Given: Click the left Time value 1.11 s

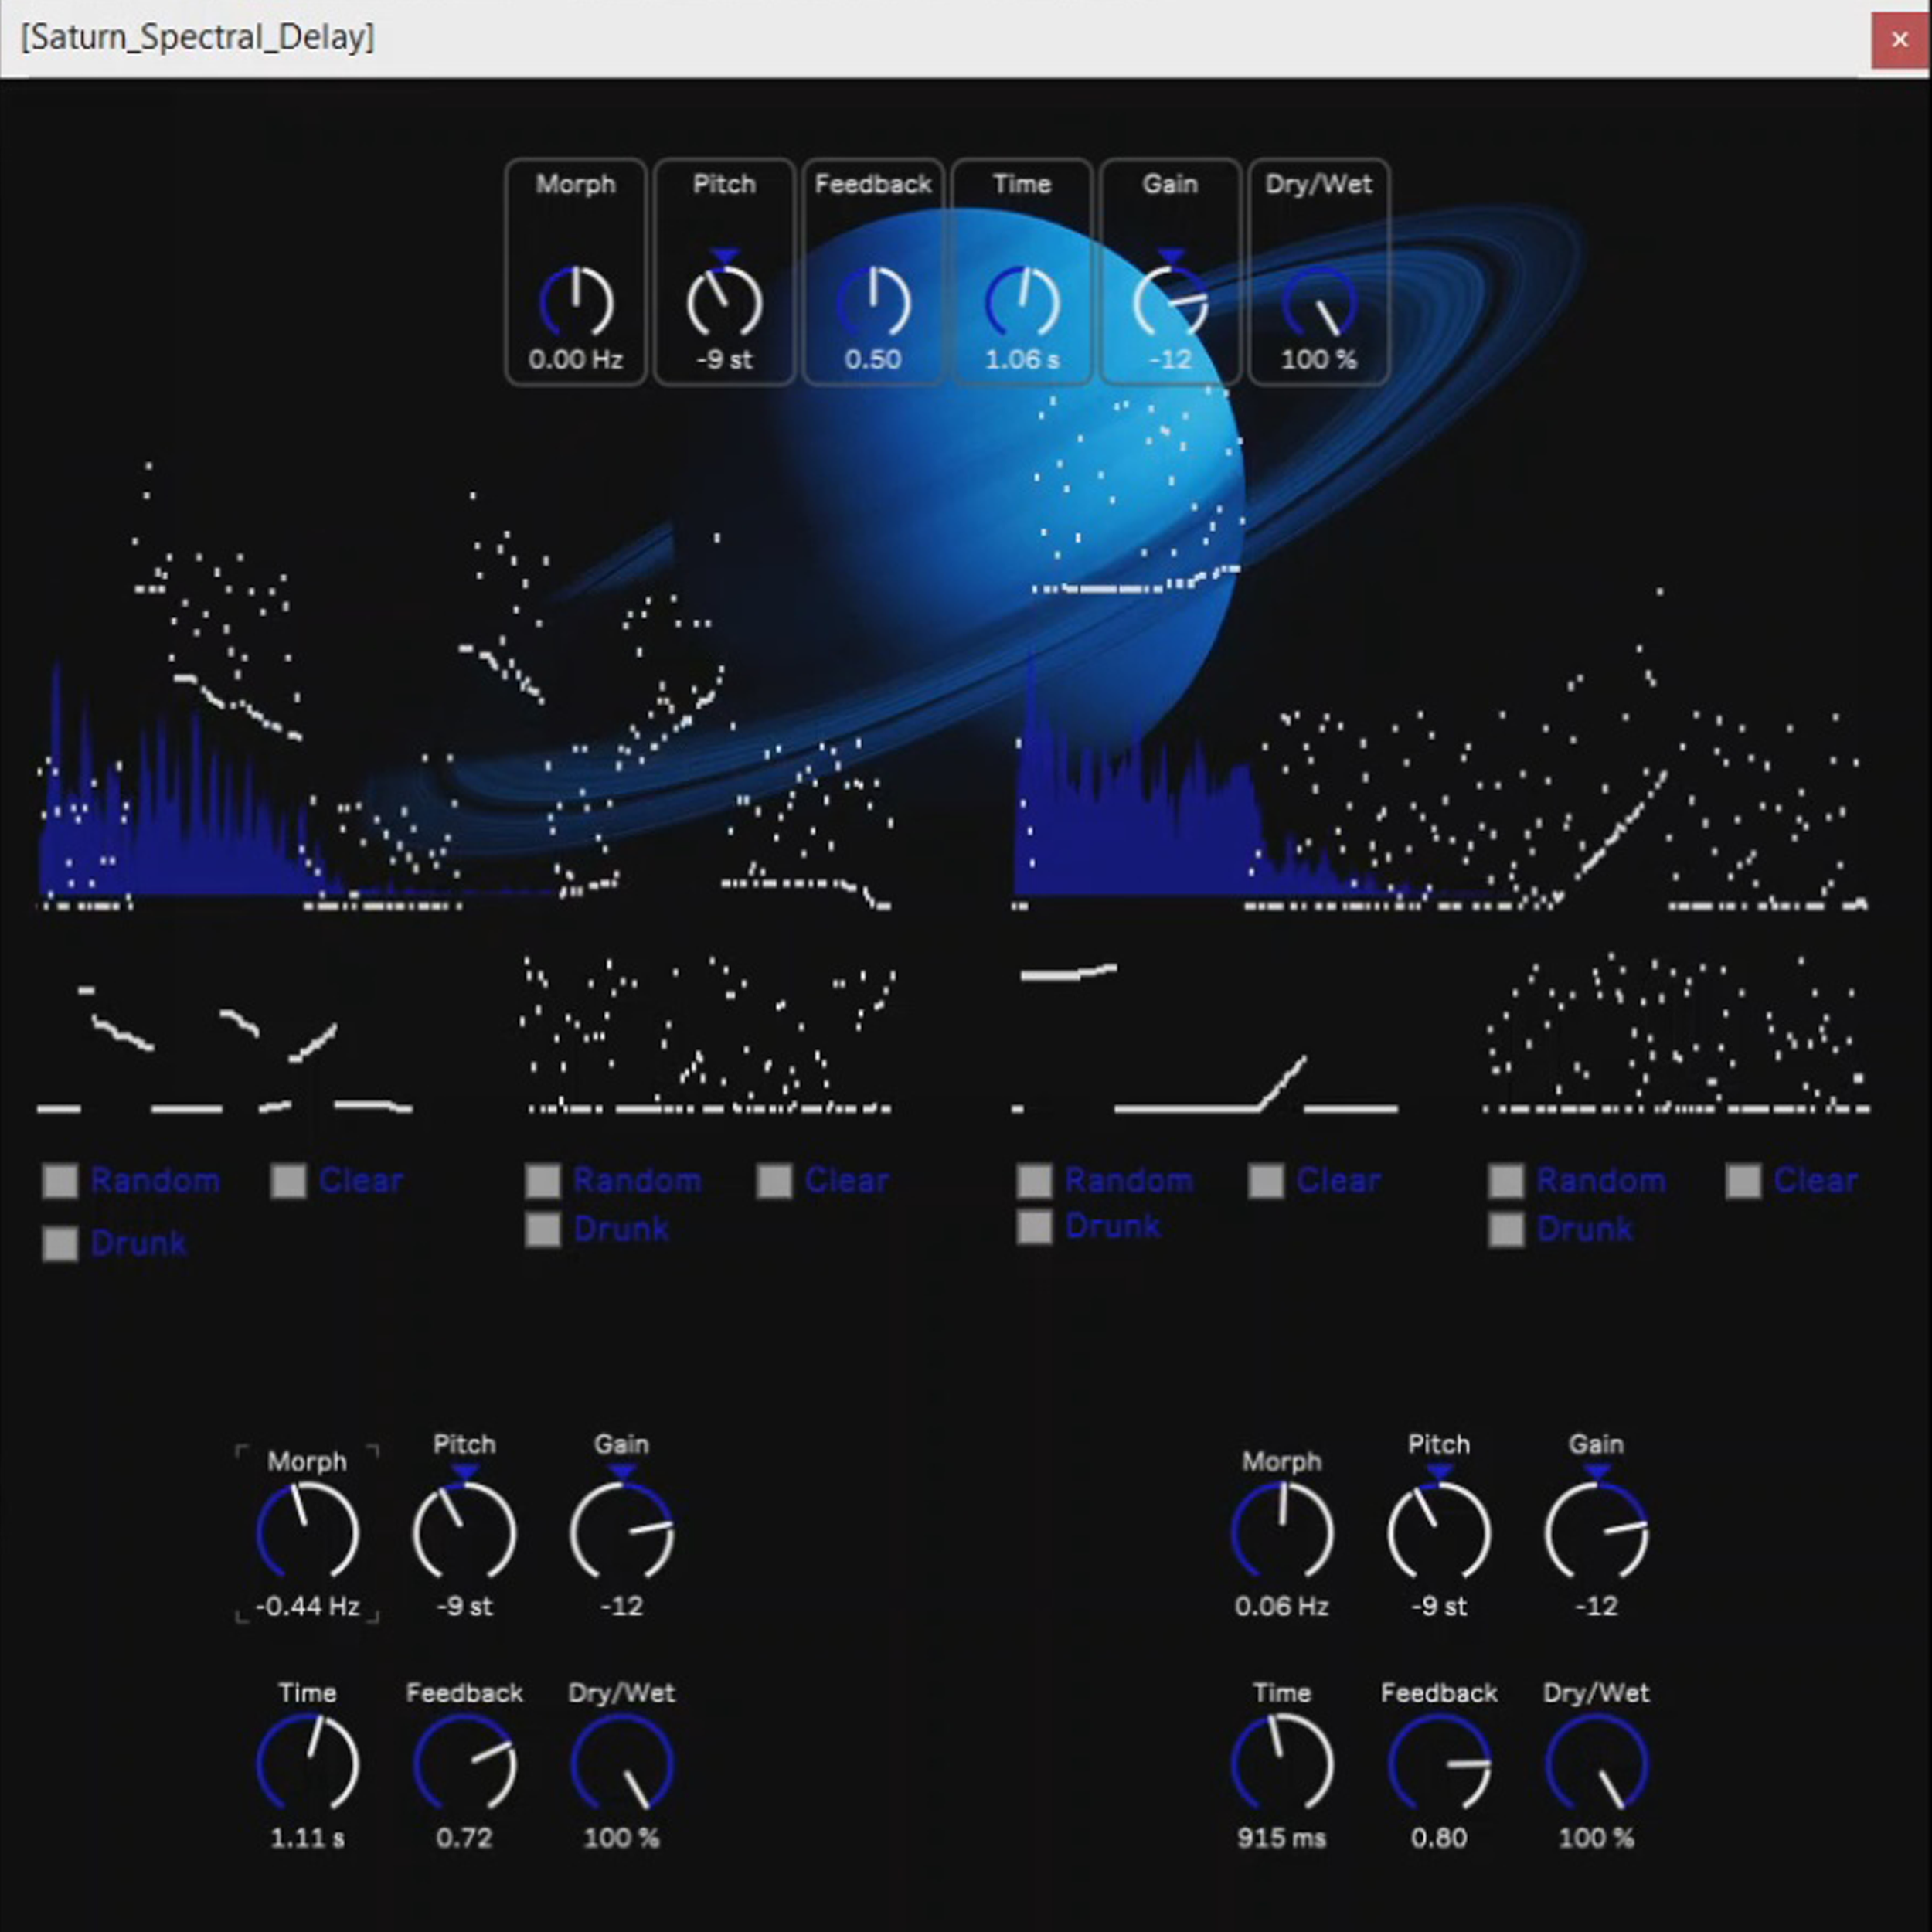Looking at the screenshot, I should pyautogui.click(x=307, y=1838).
